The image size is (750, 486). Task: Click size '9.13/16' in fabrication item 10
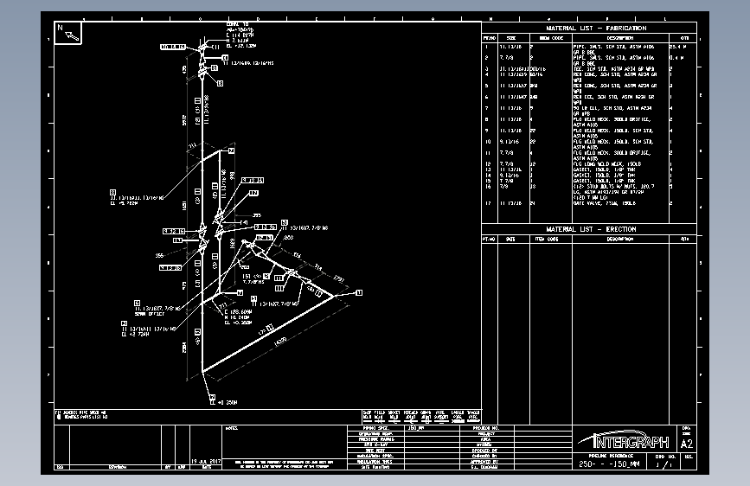509,142
